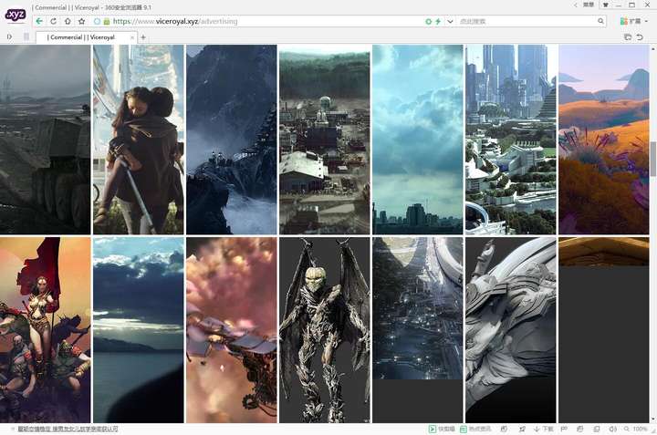Open the dark lake and clouds artwork
The image size is (657, 435).
pos(139,330)
